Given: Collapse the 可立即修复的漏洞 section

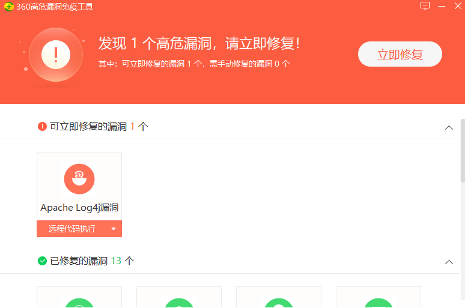Looking at the screenshot, I should [x=449, y=127].
